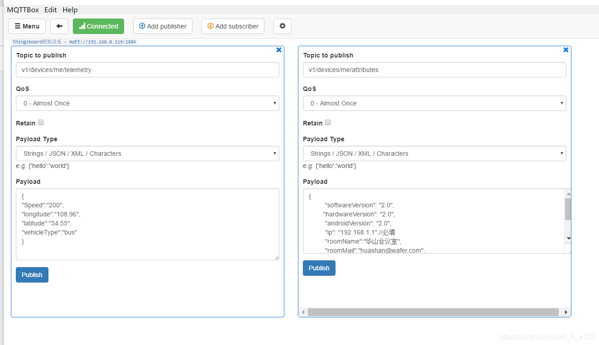
Task: Expand Payload Type dropdown in telemetry publisher
Action: (147, 153)
